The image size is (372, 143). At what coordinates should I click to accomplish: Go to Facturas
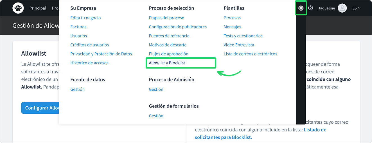point(78,27)
